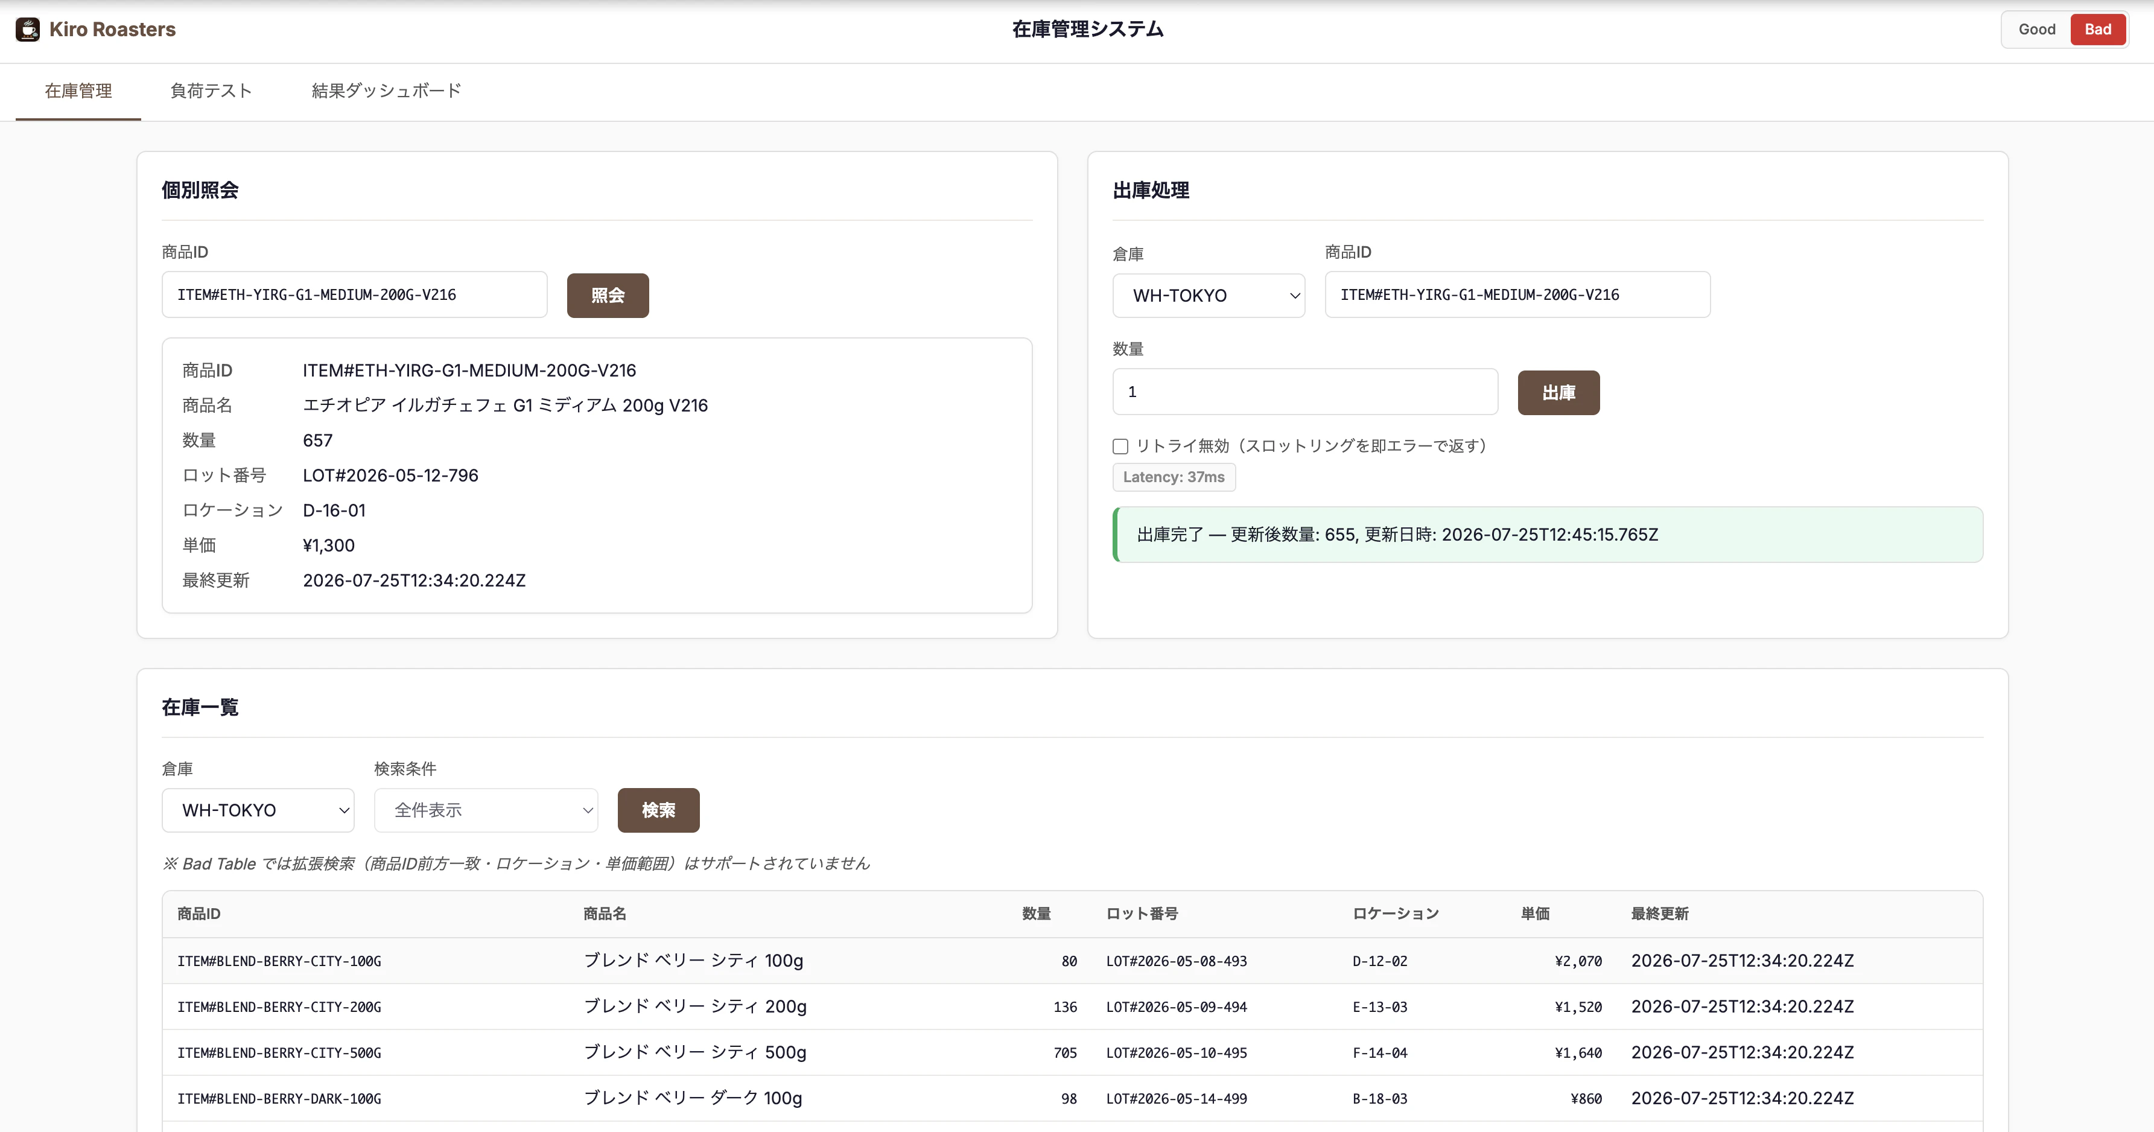The width and height of the screenshot is (2154, 1132).
Task: Click price cell ¥1,640
Action: pos(1579,1054)
